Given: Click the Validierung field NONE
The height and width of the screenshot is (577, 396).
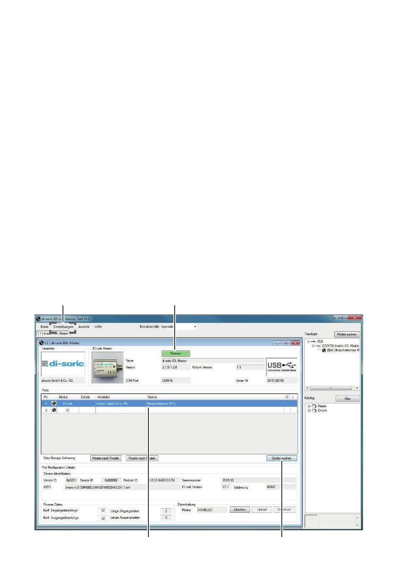Looking at the screenshot, I should click(x=281, y=487).
